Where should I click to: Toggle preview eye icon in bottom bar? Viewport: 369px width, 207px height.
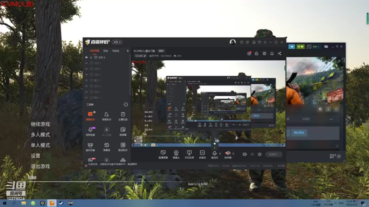click(252, 154)
